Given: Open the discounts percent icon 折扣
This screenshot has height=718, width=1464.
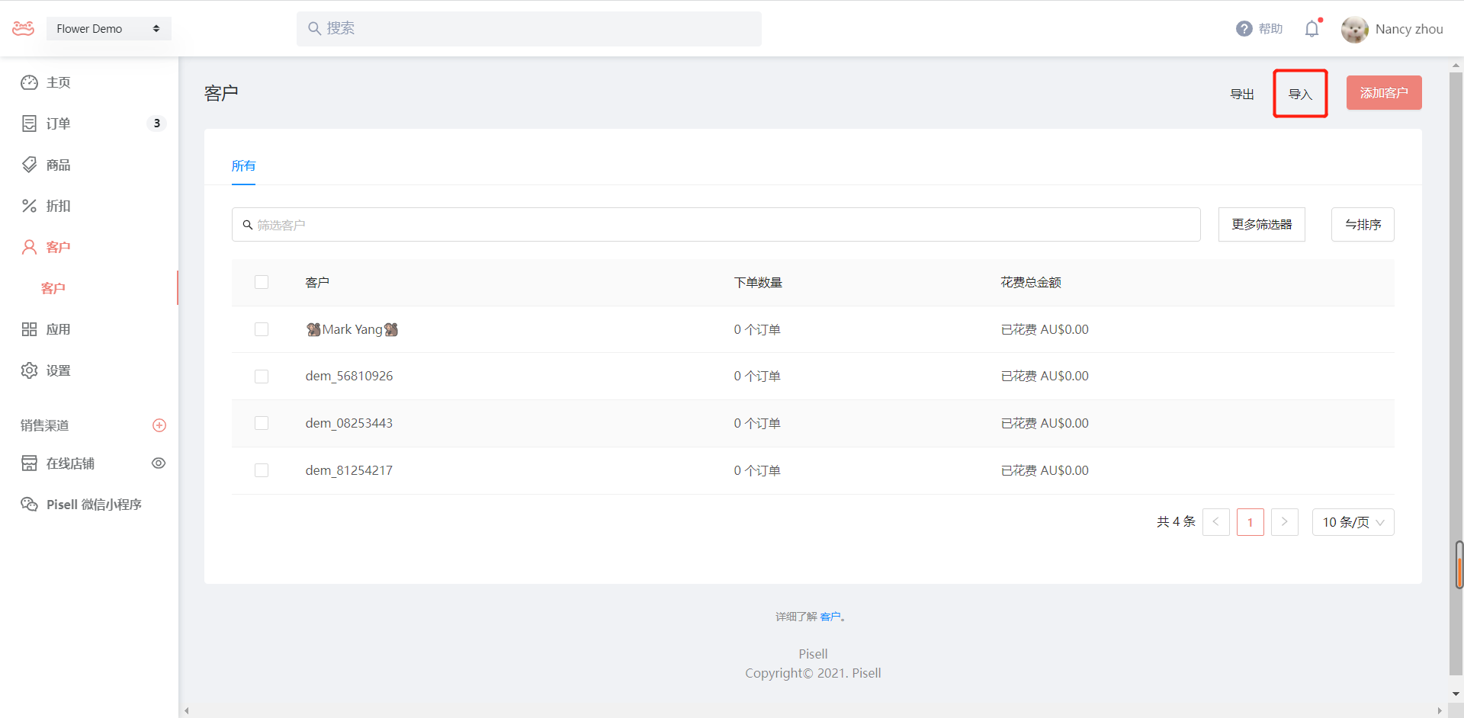Looking at the screenshot, I should [x=29, y=206].
